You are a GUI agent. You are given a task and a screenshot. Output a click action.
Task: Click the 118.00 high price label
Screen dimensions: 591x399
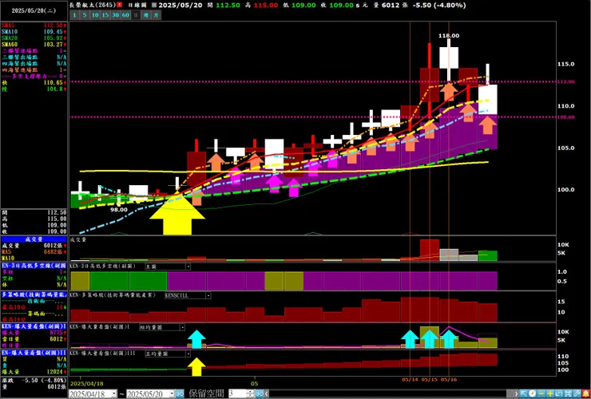click(449, 35)
